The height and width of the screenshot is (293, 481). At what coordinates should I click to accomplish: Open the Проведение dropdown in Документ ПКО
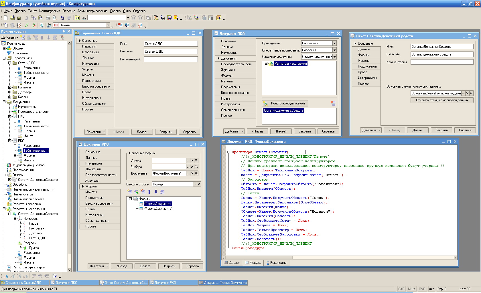(334, 43)
